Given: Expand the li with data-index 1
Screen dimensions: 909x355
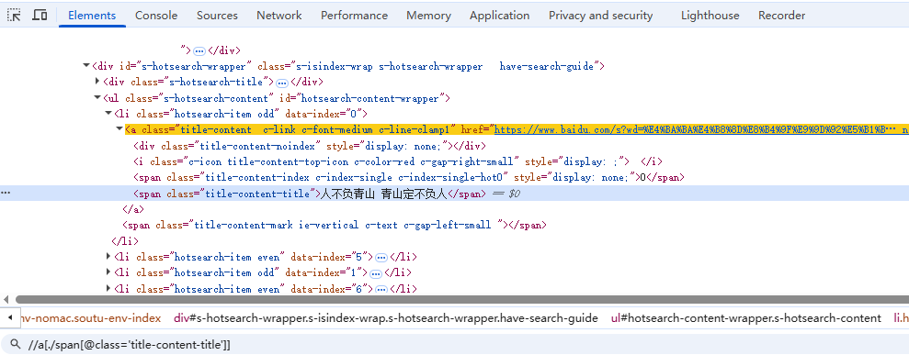Looking at the screenshot, I should click(108, 272).
